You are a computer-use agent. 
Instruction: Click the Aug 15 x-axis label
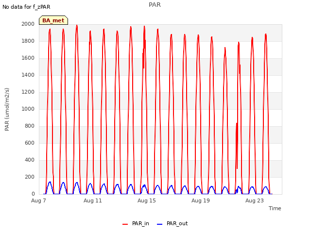pyautogui.click(x=147, y=200)
